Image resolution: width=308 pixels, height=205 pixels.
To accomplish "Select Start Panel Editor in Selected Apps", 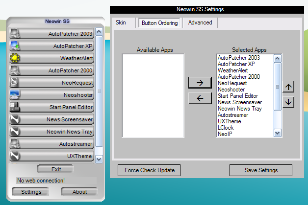I will pyautogui.click(x=245, y=96).
